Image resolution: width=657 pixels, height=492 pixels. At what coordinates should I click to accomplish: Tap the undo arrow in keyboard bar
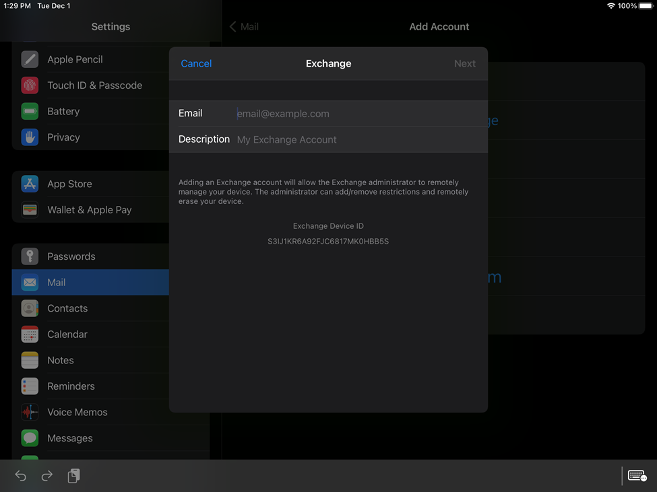pos(20,476)
